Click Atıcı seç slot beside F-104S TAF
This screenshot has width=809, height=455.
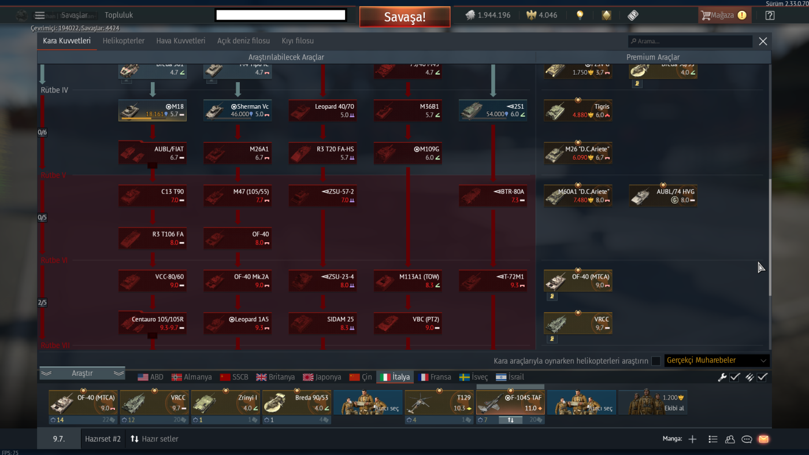pyautogui.click(x=581, y=402)
